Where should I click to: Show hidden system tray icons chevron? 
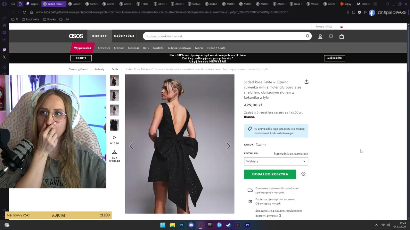pos(376,225)
